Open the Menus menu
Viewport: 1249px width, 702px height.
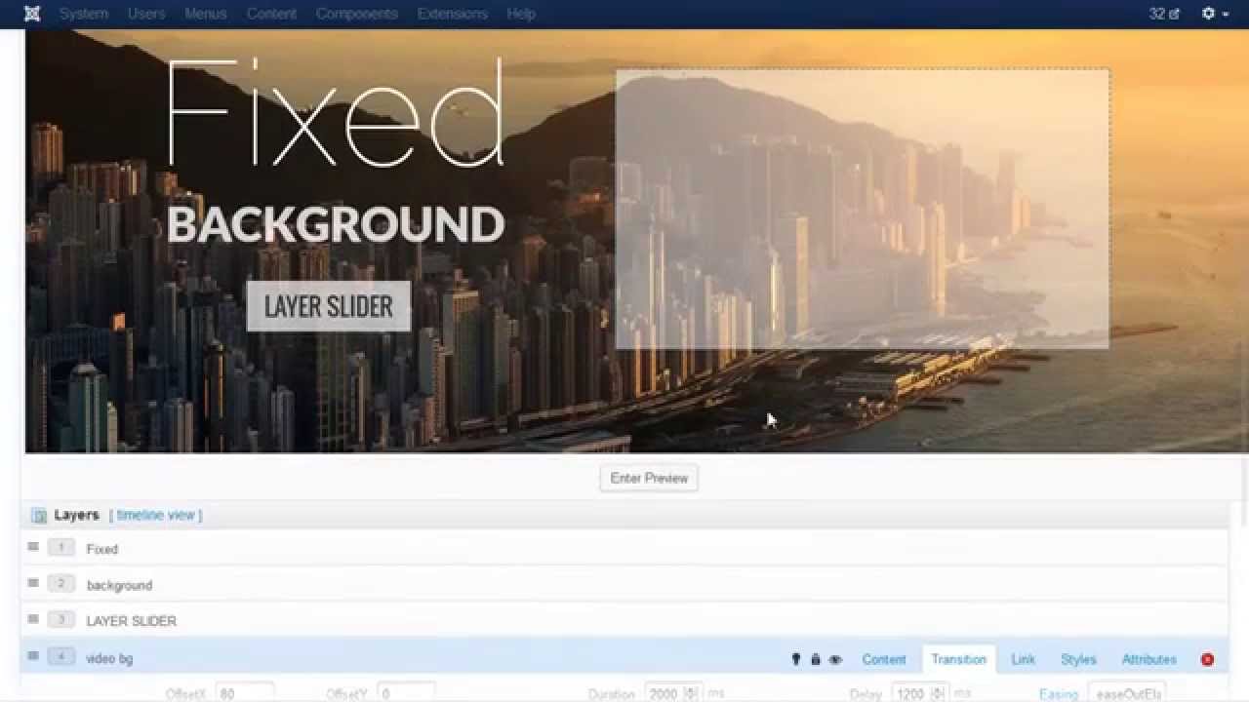point(206,14)
